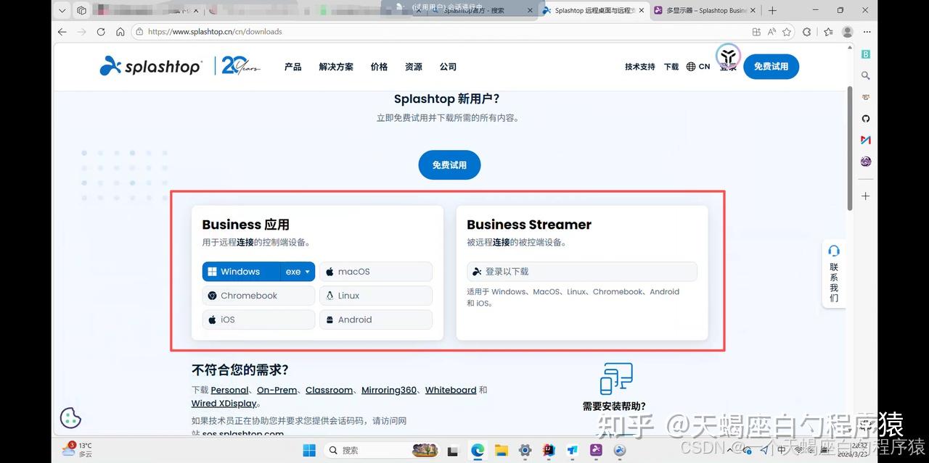The height and width of the screenshot is (463, 929).
Task: Click 登录以下载 Streamer button
Action: coord(582,272)
